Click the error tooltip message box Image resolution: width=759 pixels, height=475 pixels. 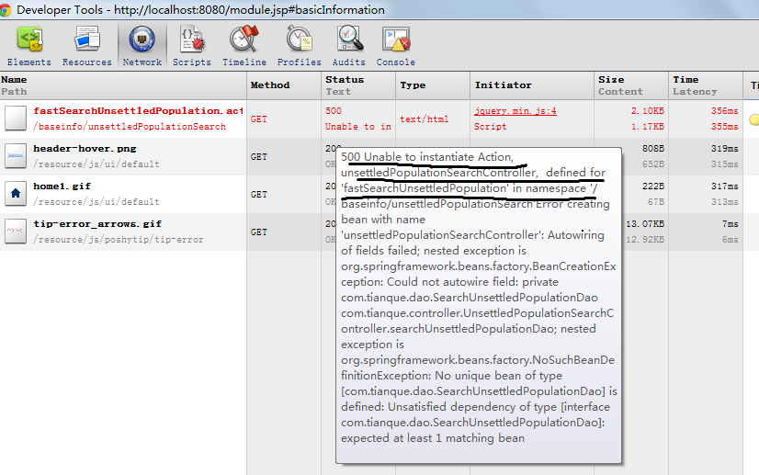pos(479,305)
